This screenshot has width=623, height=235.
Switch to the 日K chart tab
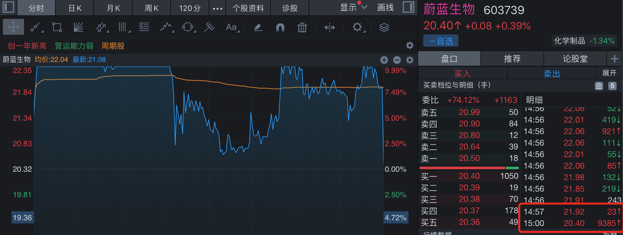coord(75,8)
